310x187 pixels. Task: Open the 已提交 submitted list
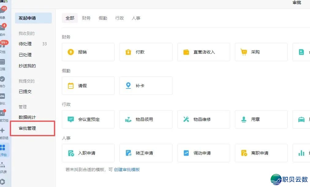tap(25, 92)
